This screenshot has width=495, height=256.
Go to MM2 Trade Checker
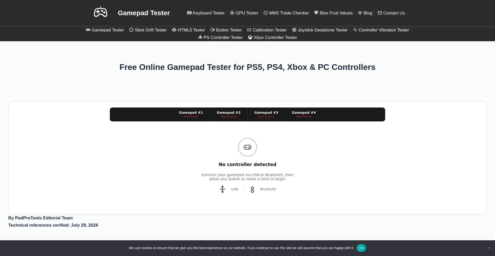[286, 13]
